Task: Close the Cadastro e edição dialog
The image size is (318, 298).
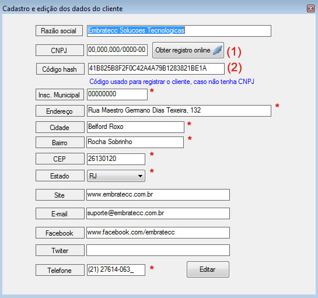Action: pos(310,9)
